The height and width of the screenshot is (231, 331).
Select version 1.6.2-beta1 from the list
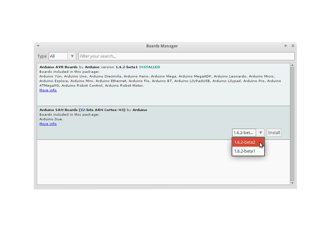tap(248, 151)
